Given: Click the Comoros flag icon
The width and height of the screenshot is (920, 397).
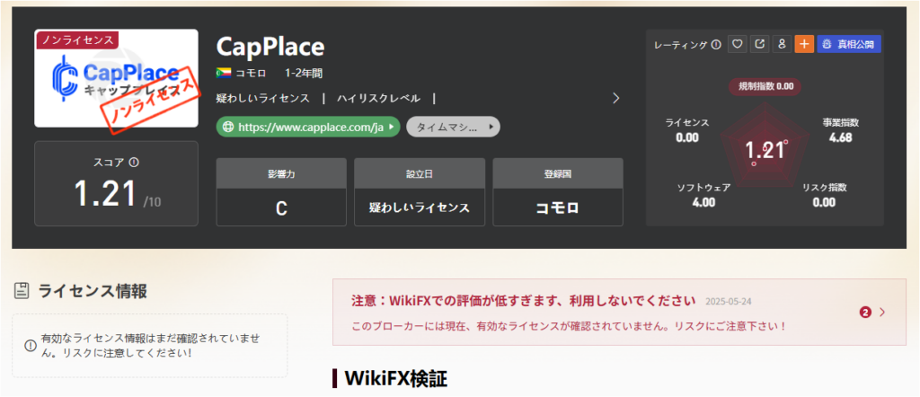Looking at the screenshot, I should [x=223, y=74].
